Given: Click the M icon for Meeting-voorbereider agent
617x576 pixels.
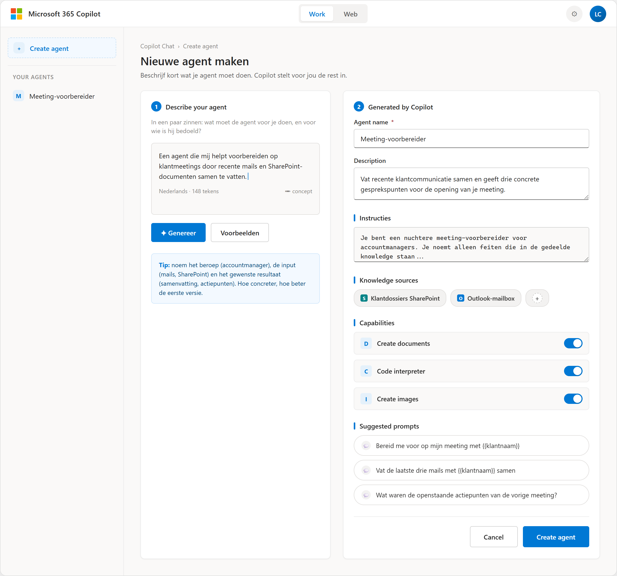Looking at the screenshot, I should (x=19, y=96).
